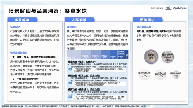Viewport: 193px width, 108px height.
Task: Click the 调奶器 60% circle image
Action: [x=151, y=57]
